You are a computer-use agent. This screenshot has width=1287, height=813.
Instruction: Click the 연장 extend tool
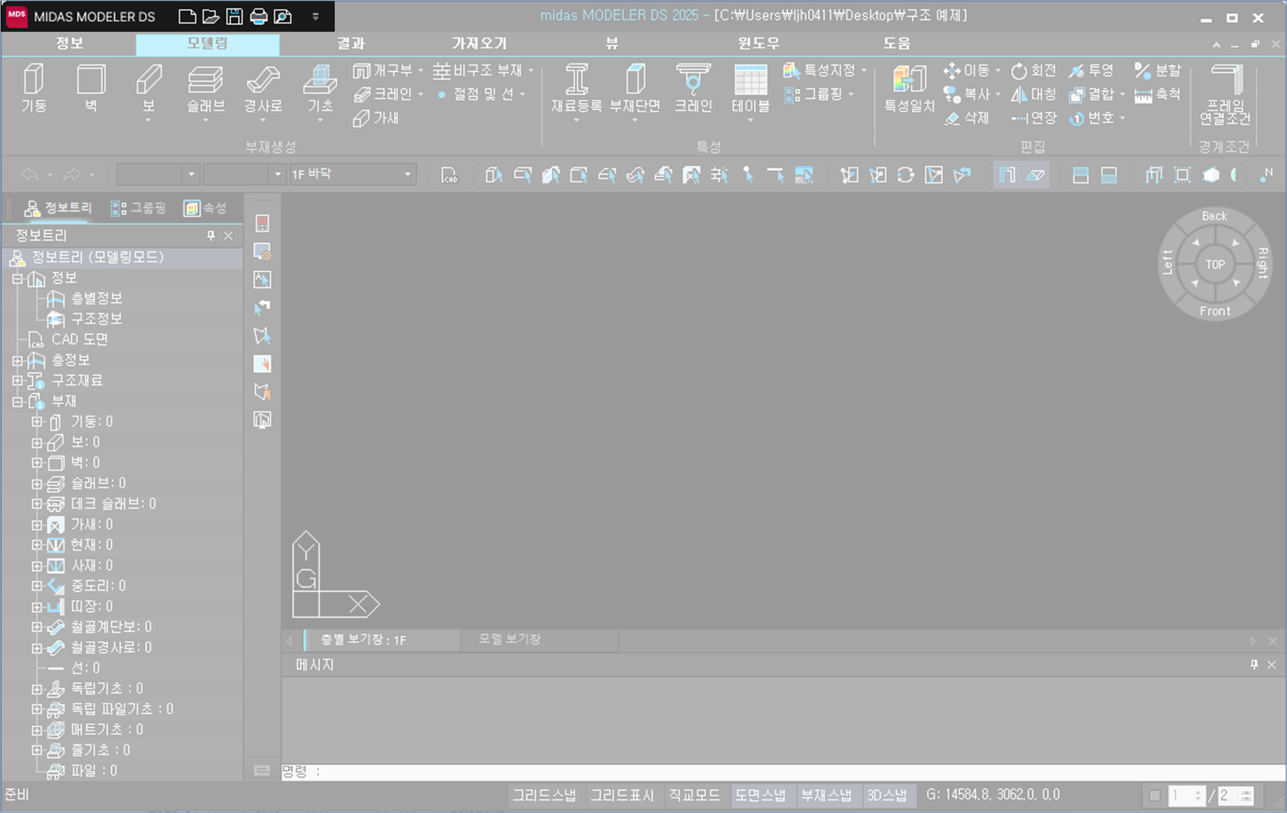click(1033, 118)
